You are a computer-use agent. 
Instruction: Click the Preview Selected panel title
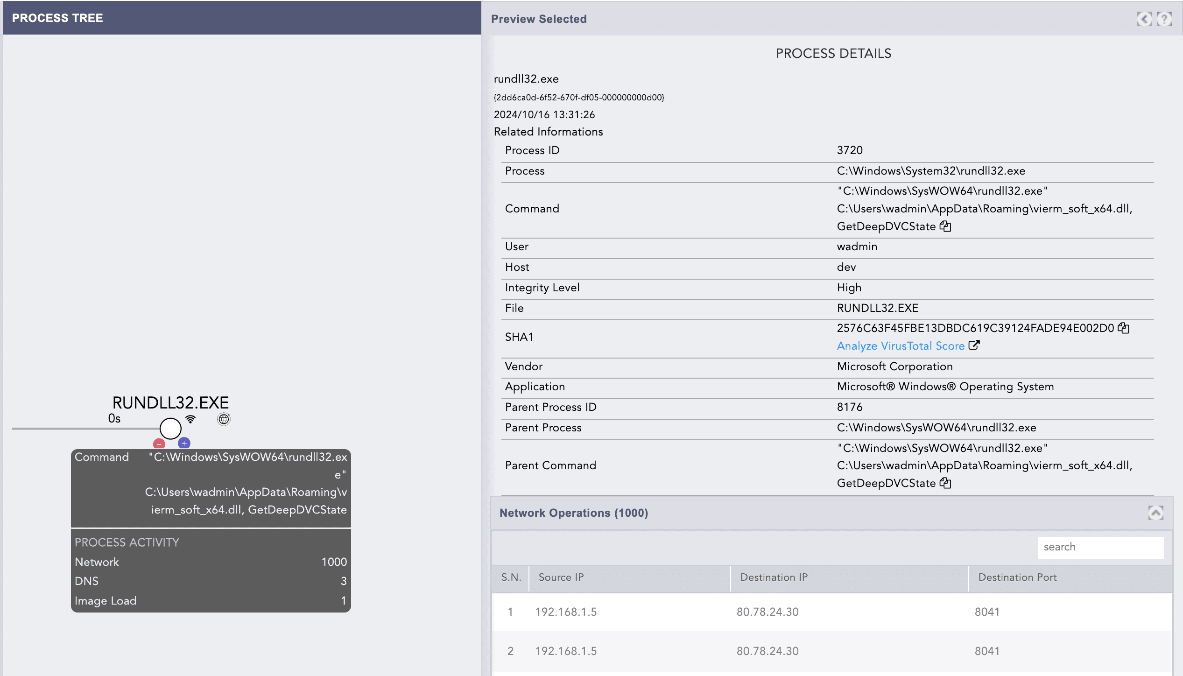tap(539, 19)
